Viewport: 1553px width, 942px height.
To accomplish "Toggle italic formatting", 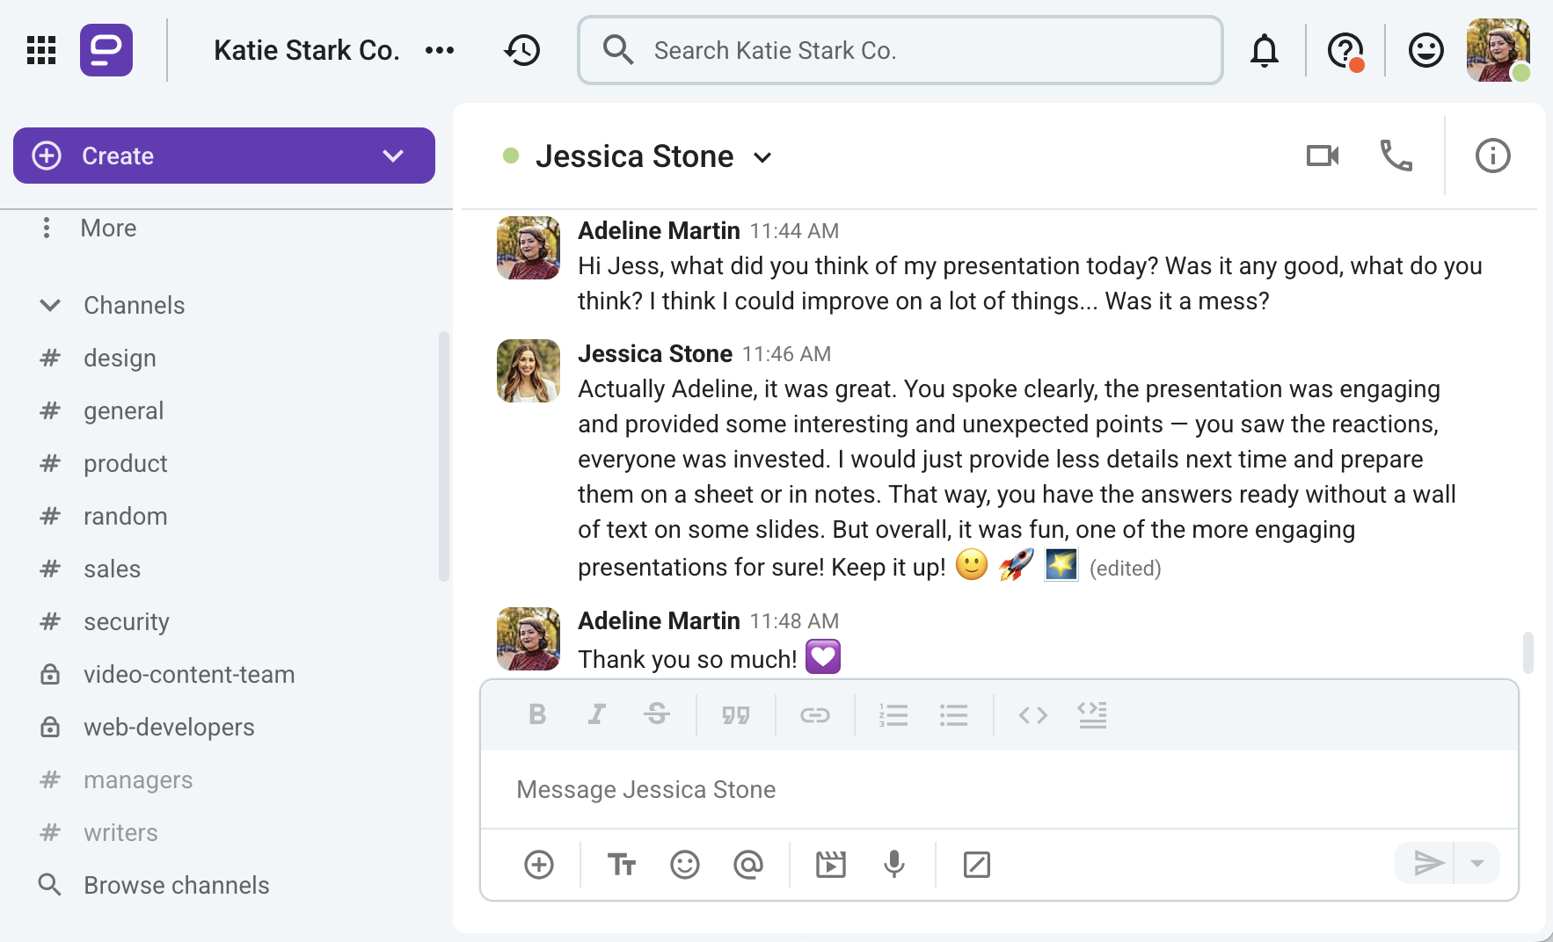I will 597,714.
